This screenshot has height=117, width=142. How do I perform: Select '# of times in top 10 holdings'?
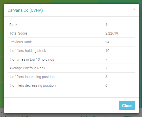[x=32, y=59]
